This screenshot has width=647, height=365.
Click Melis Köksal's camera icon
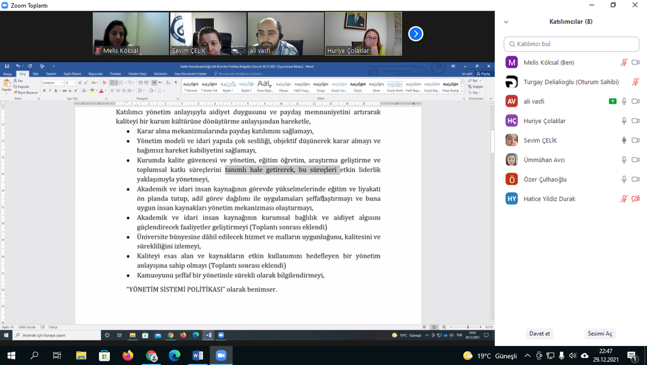click(636, 63)
